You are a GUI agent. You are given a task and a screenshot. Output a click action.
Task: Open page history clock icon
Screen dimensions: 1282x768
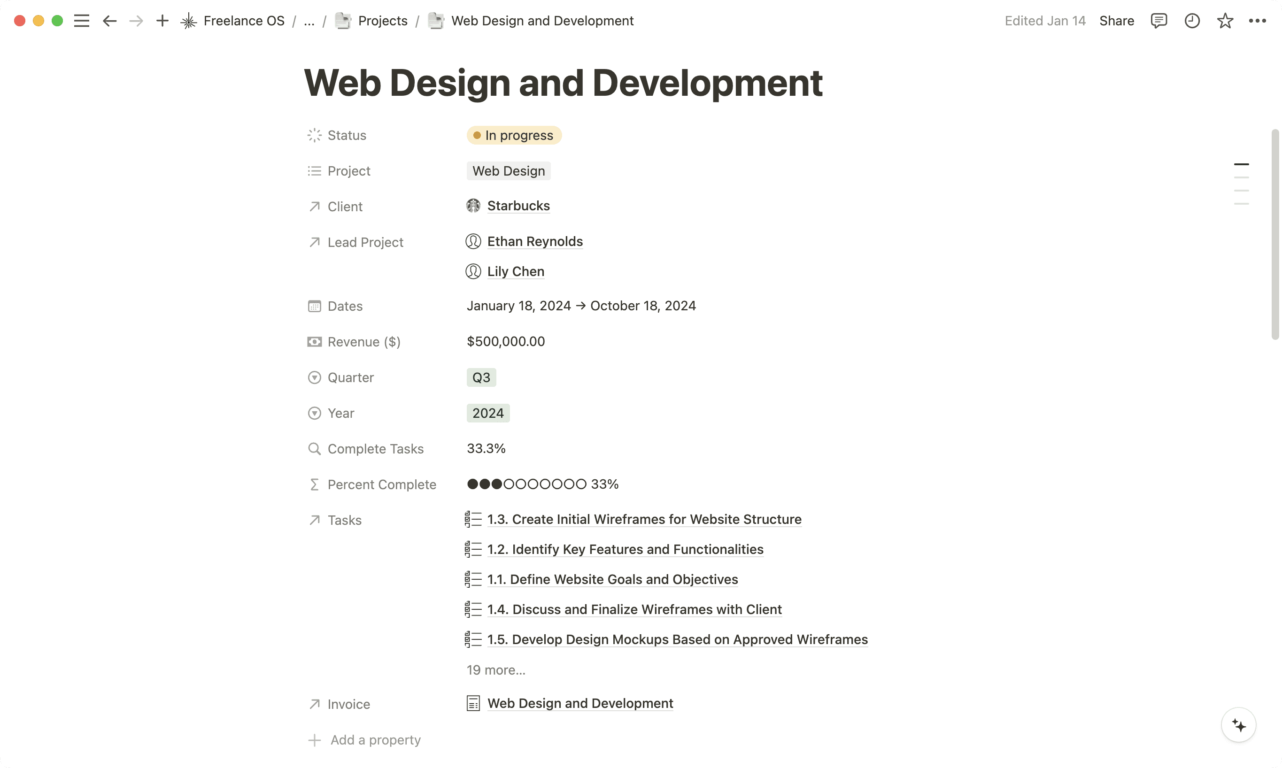point(1192,21)
